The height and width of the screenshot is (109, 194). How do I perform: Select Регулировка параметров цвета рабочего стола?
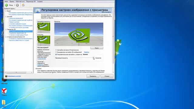21,20
